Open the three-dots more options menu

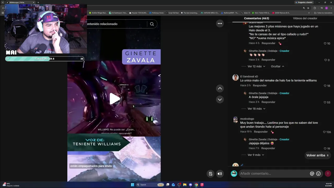(x=220, y=23)
